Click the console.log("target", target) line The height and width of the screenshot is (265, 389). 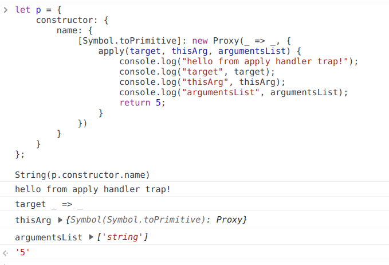tap(197, 72)
